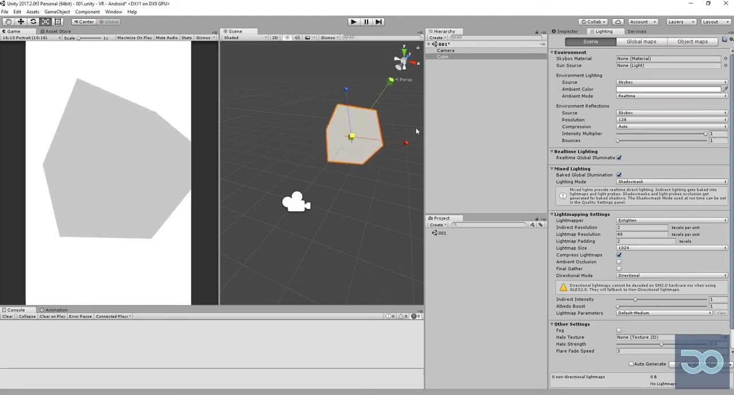Viewport: 734px width, 395px height.
Task: Filter Project by label icon
Action: point(540,225)
